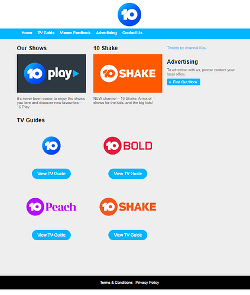Screen dimensions: 250x295
Task: Select Advertising in the navigation bar
Action: [x=106, y=33]
